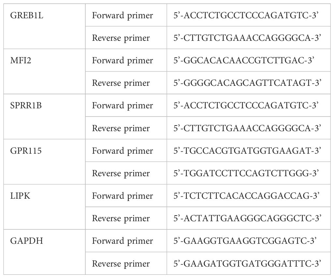The height and width of the screenshot is (278, 334).
Task: Click the GAPDH Reverse primer label
Action: point(121,264)
